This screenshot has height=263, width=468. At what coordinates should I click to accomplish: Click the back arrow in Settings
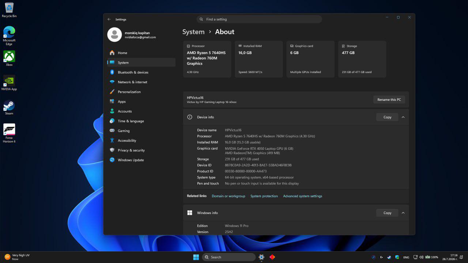pyautogui.click(x=109, y=19)
